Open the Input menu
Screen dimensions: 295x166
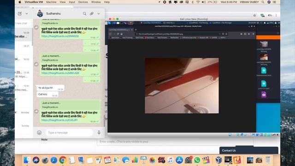[x=72, y=2]
